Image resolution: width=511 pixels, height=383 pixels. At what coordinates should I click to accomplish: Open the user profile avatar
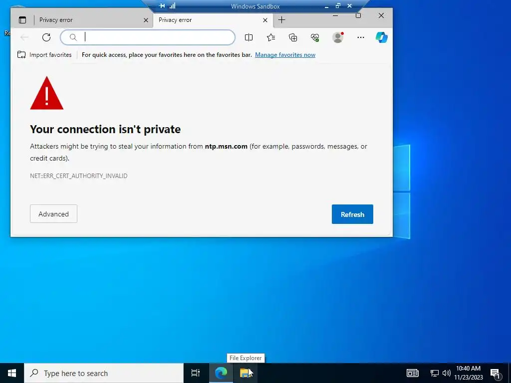coord(338,37)
